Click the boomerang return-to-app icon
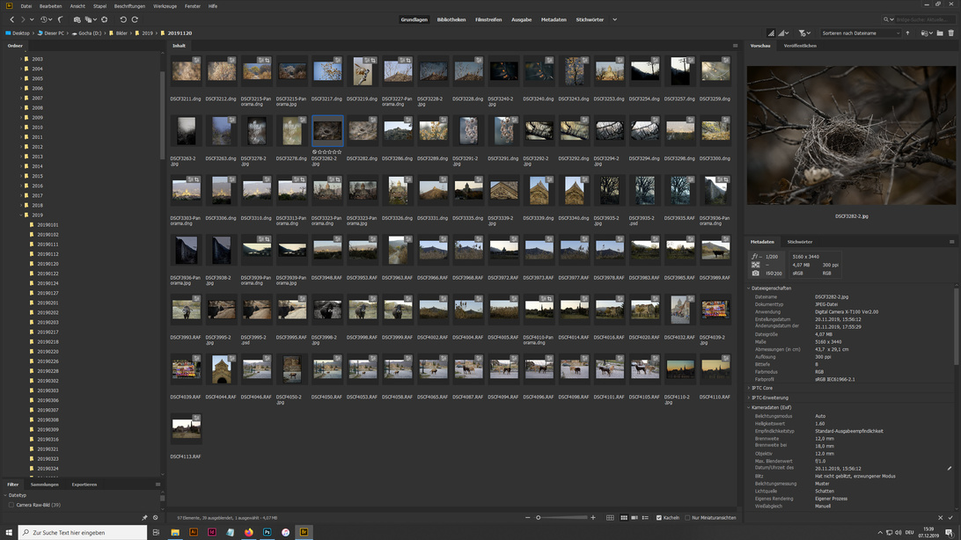The image size is (961, 540). coord(60,19)
